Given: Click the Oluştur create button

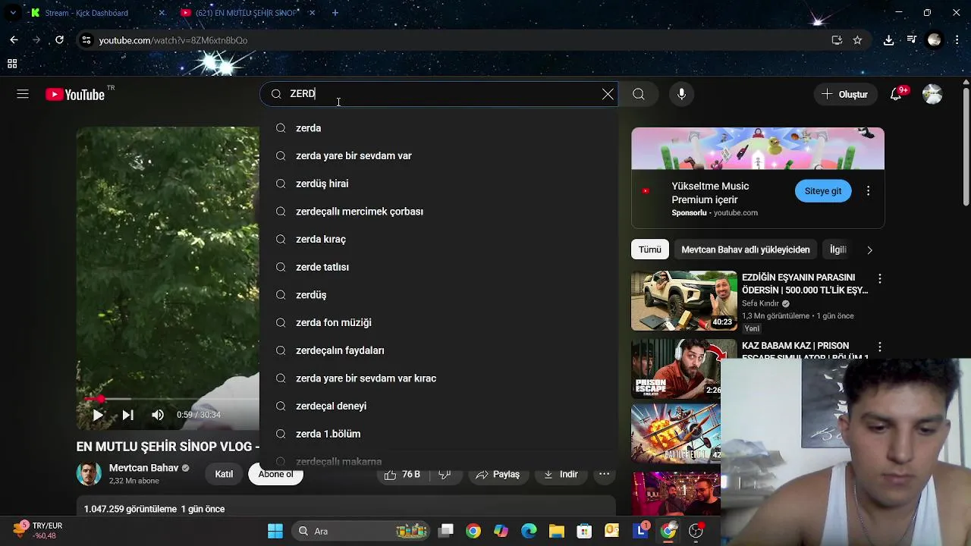Looking at the screenshot, I should tap(844, 94).
